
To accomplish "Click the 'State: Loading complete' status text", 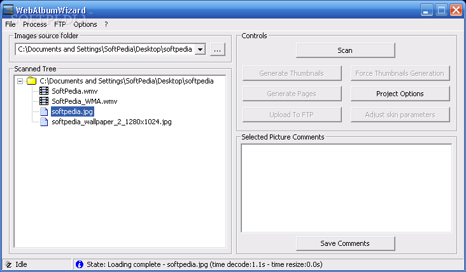I will point(204,264).
